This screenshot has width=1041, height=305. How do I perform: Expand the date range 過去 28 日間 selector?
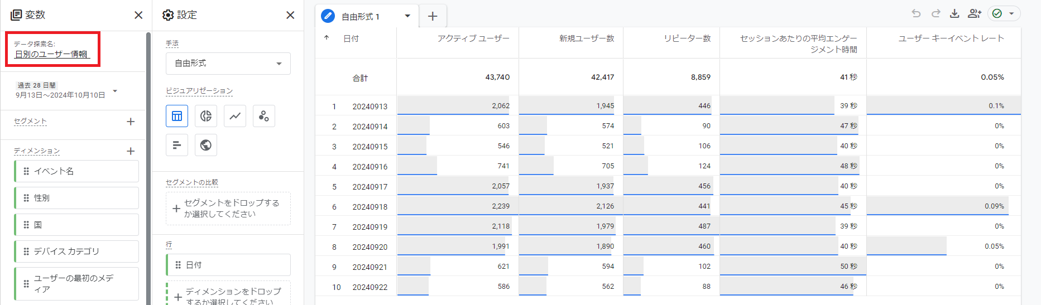pos(115,90)
